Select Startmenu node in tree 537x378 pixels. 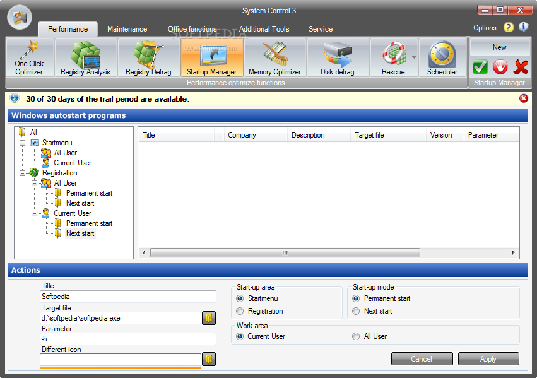click(57, 143)
